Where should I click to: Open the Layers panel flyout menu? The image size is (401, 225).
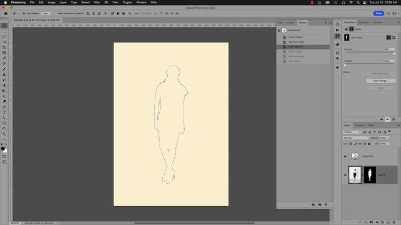click(398, 126)
